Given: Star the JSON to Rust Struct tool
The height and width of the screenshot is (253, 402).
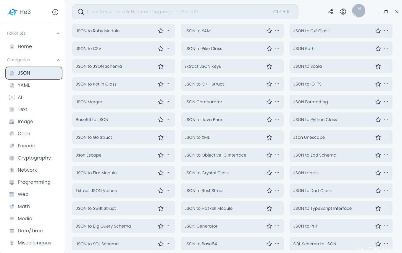Looking at the screenshot, I should [269, 191].
